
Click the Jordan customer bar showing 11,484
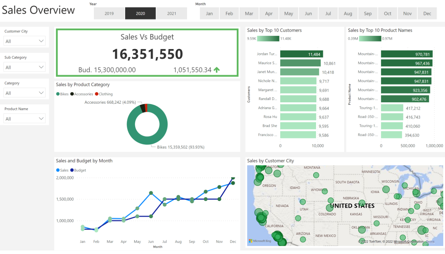[301, 54]
